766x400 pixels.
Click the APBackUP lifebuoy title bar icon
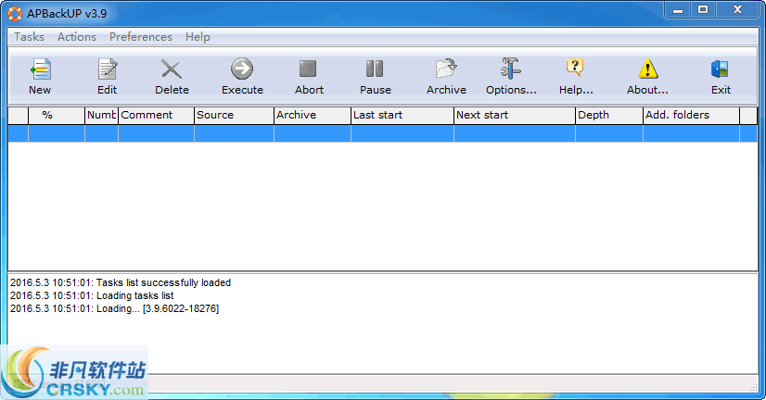tap(15, 14)
